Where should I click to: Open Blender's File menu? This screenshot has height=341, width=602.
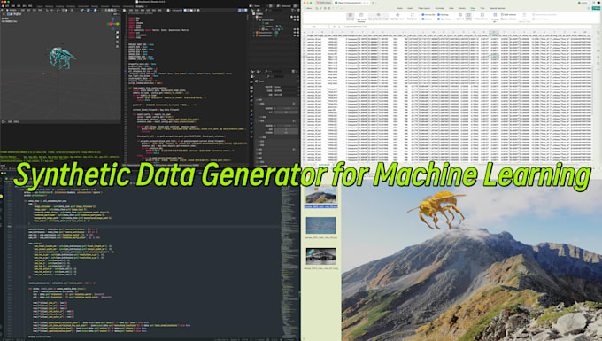(x=7, y=6)
